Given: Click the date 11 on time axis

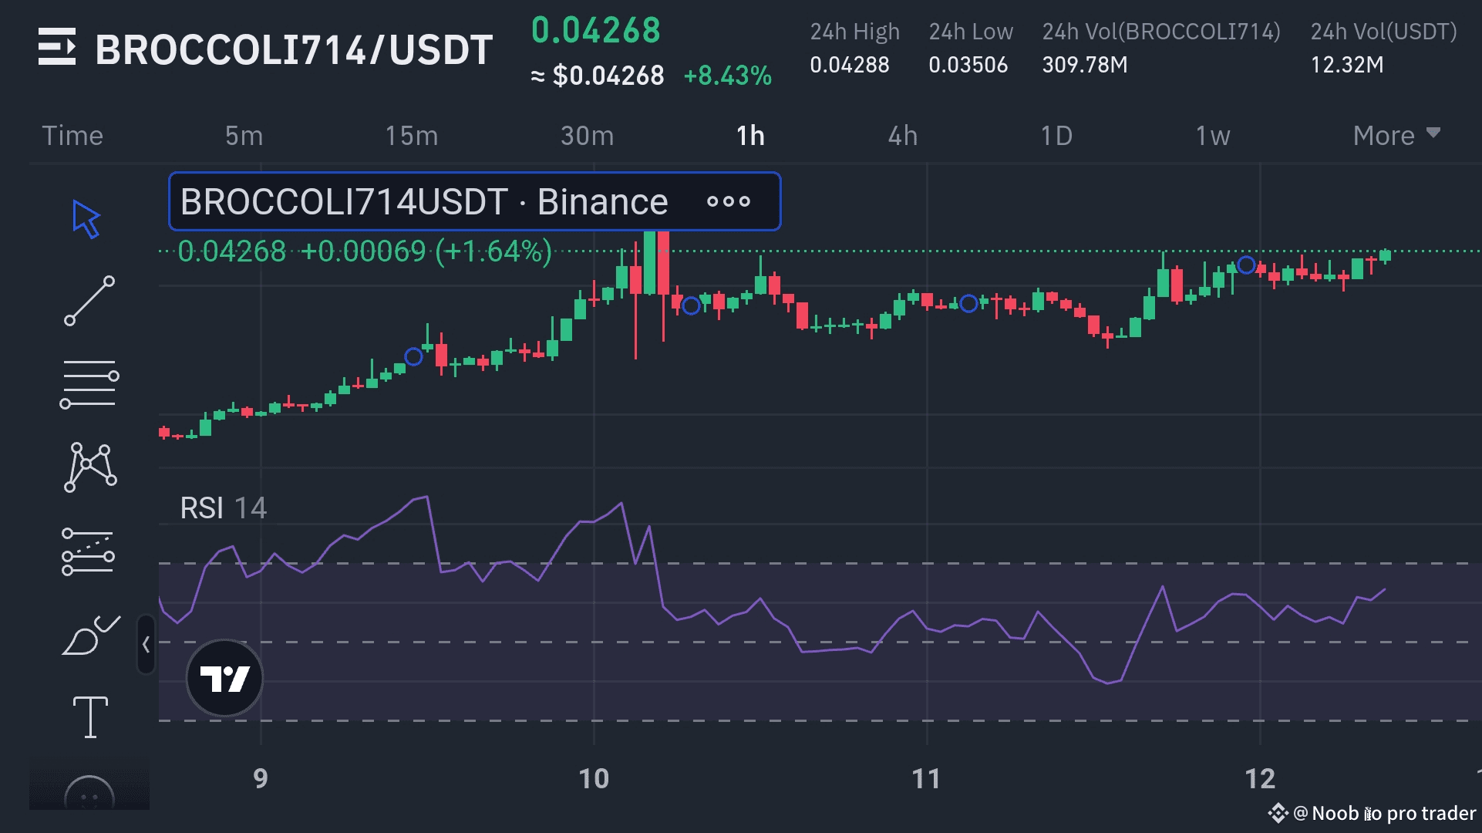Looking at the screenshot, I should tap(926, 778).
